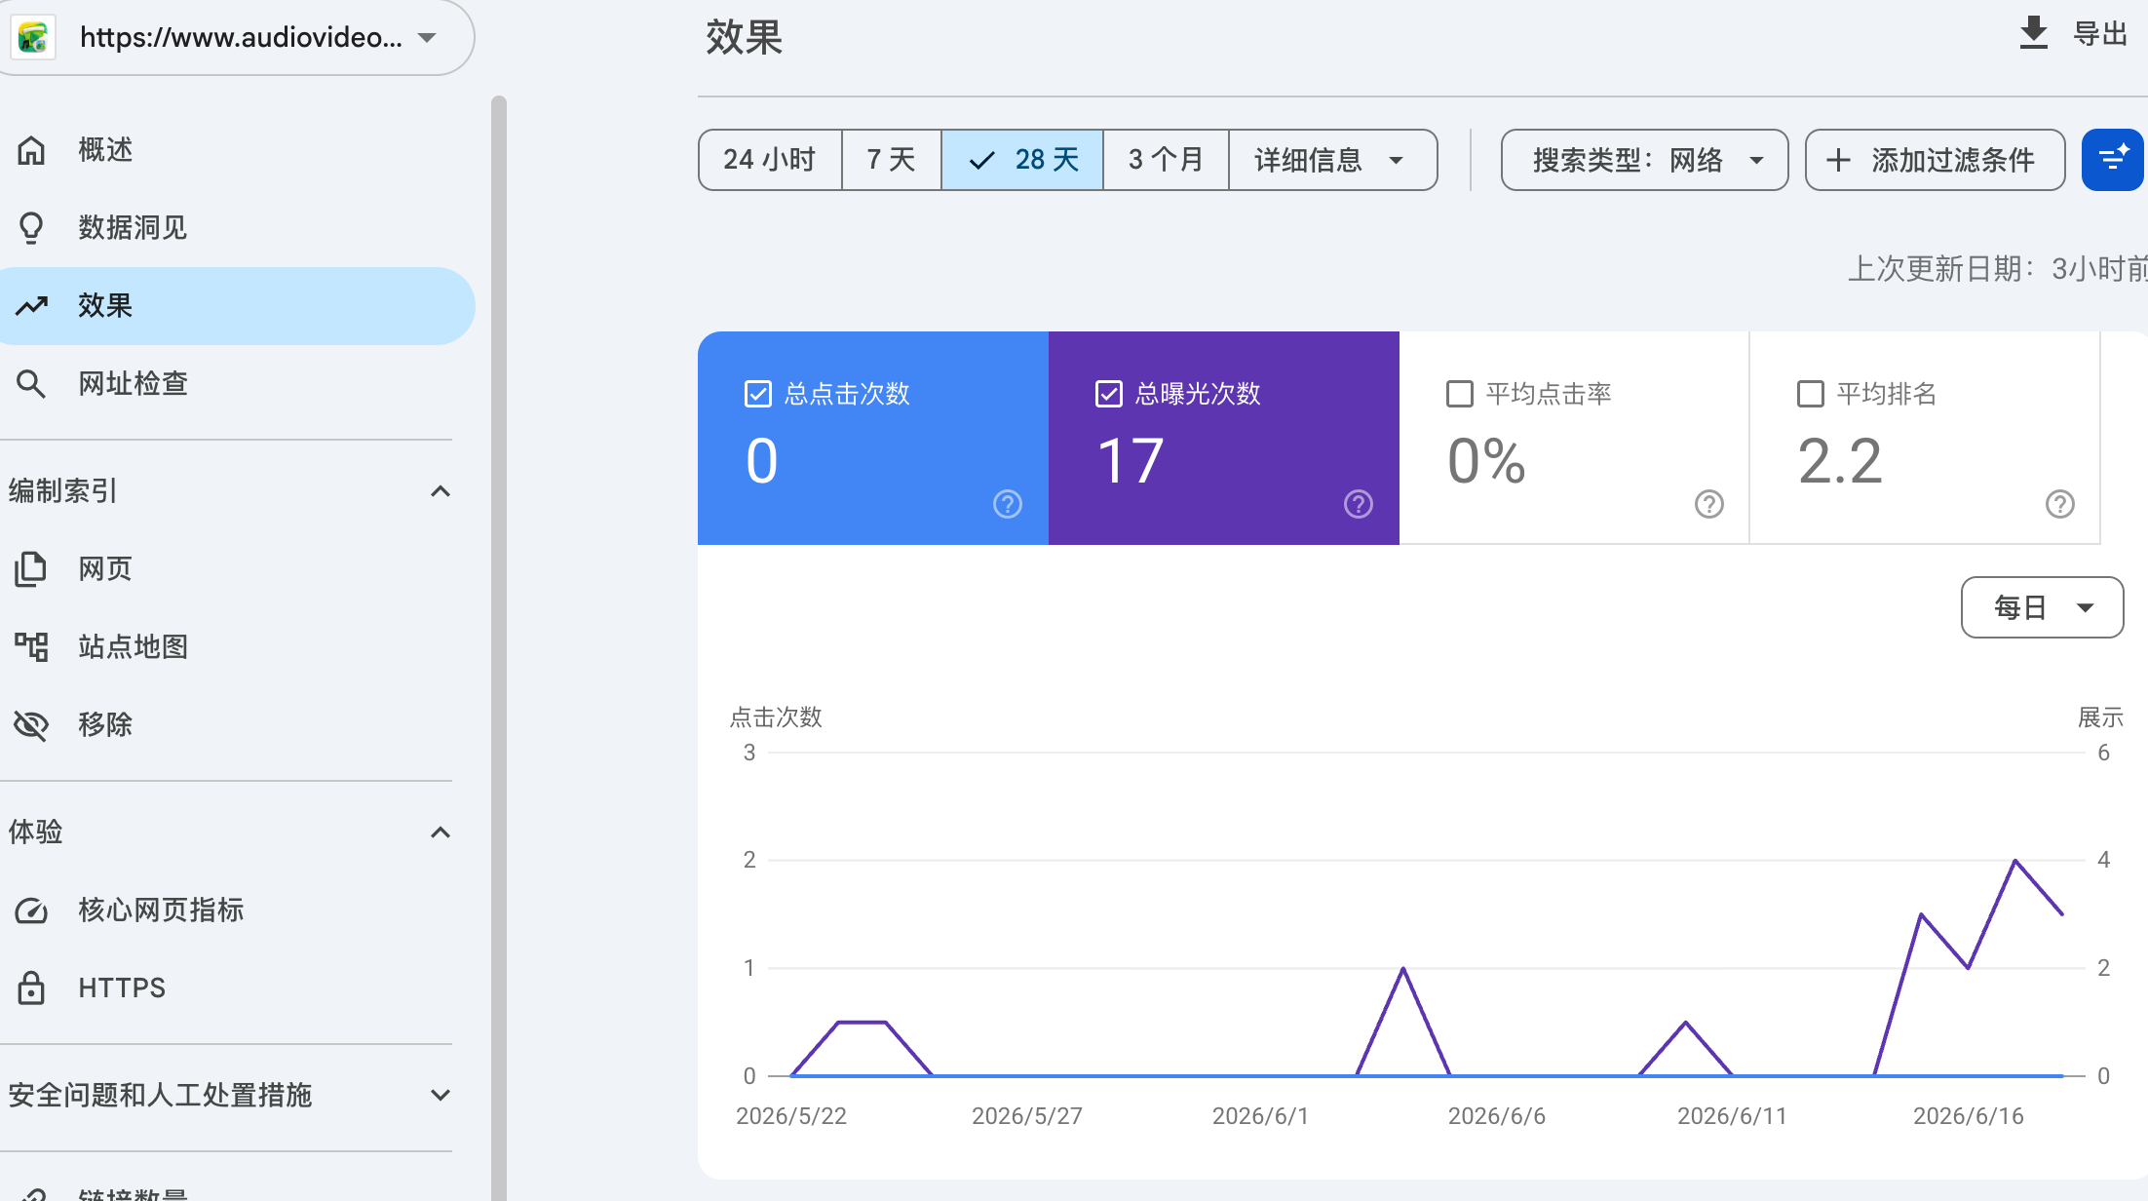Click the trending arrow icon beside 效果
The image size is (2148, 1201).
coord(31,306)
